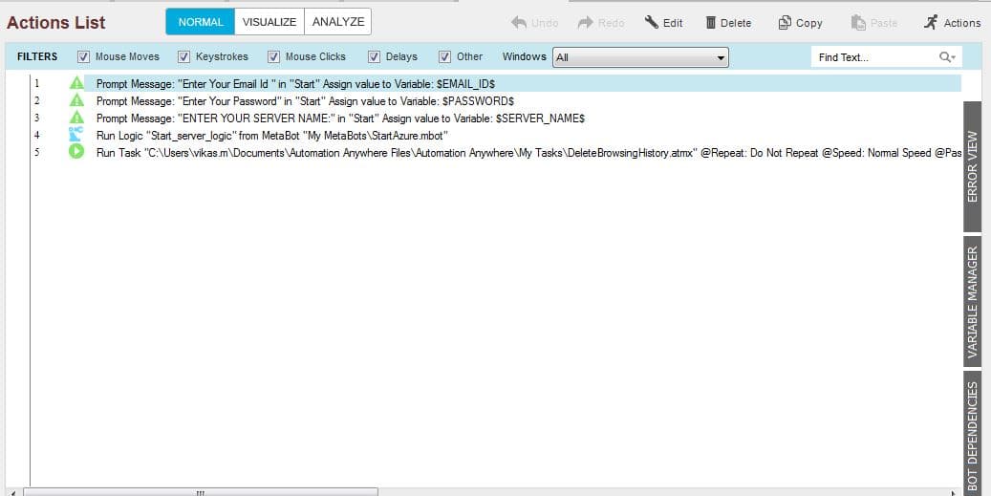This screenshot has height=496, width=991.
Task: Click the horizontal scrollbar left arrow
Action: 14,492
